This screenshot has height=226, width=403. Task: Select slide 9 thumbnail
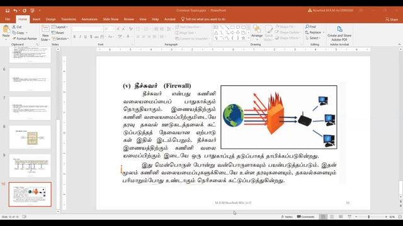30,166
